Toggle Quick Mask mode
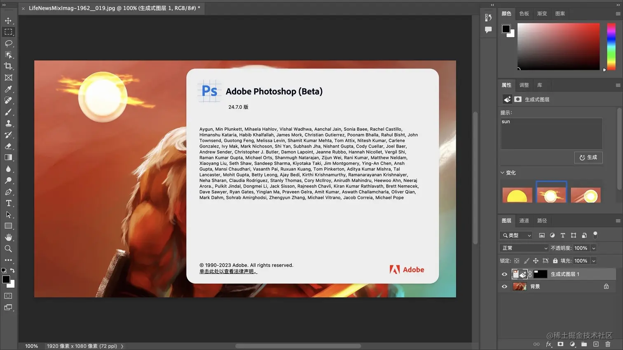The height and width of the screenshot is (350, 623). (x=8, y=296)
